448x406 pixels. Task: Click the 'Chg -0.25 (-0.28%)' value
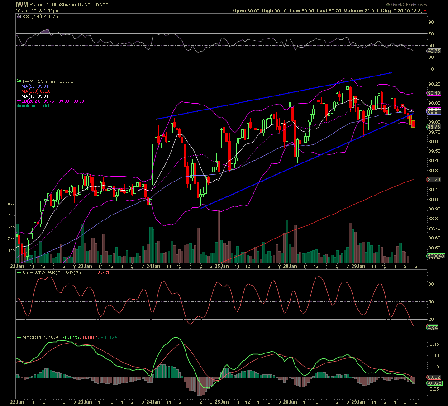point(401,10)
